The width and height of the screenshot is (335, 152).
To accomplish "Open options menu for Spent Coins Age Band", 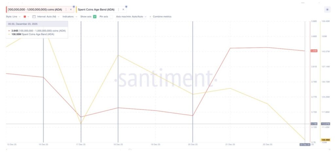I will tap(118, 9).
